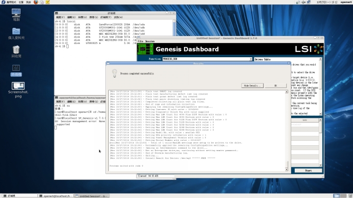Switch workspace using bottom-right pager
353x198 pixels.
340,196
